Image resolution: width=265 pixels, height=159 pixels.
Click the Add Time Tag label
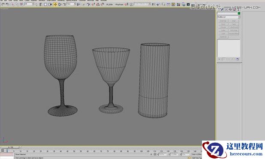pos(197,158)
